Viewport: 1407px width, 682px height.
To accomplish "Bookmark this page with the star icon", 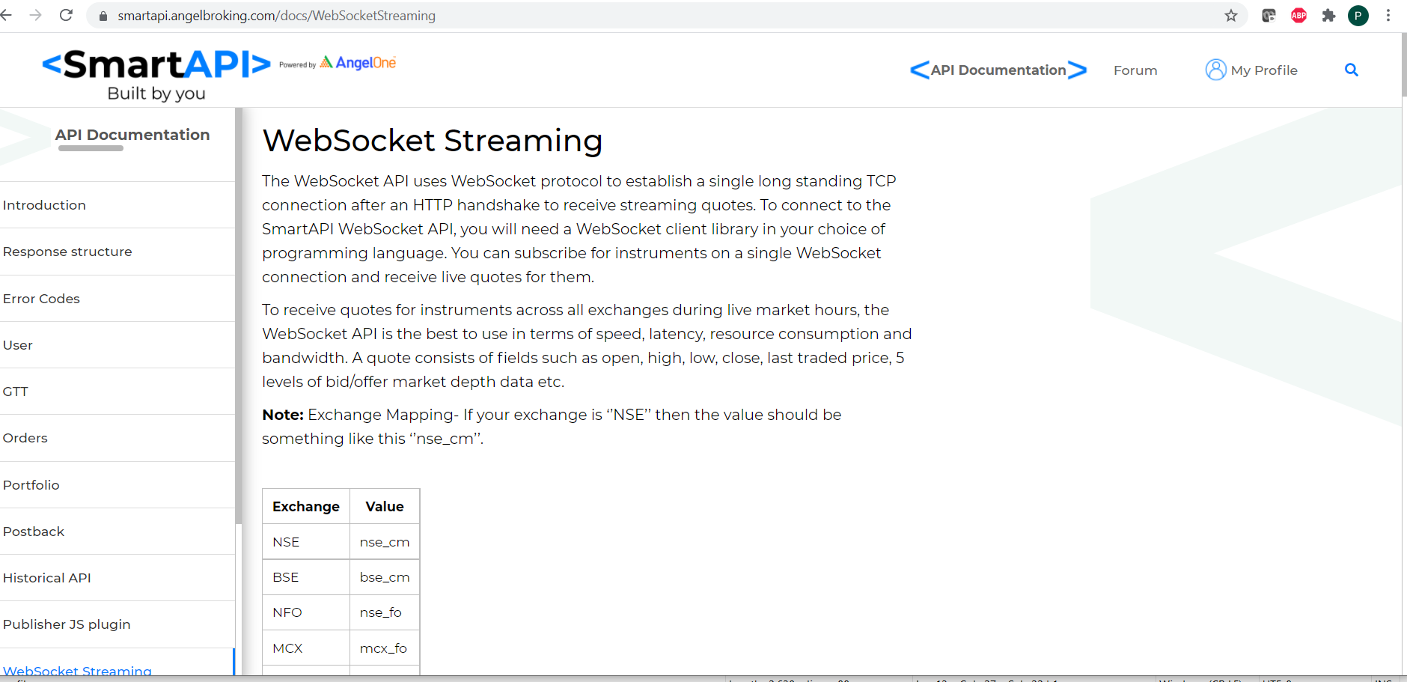I will coord(1231,16).
